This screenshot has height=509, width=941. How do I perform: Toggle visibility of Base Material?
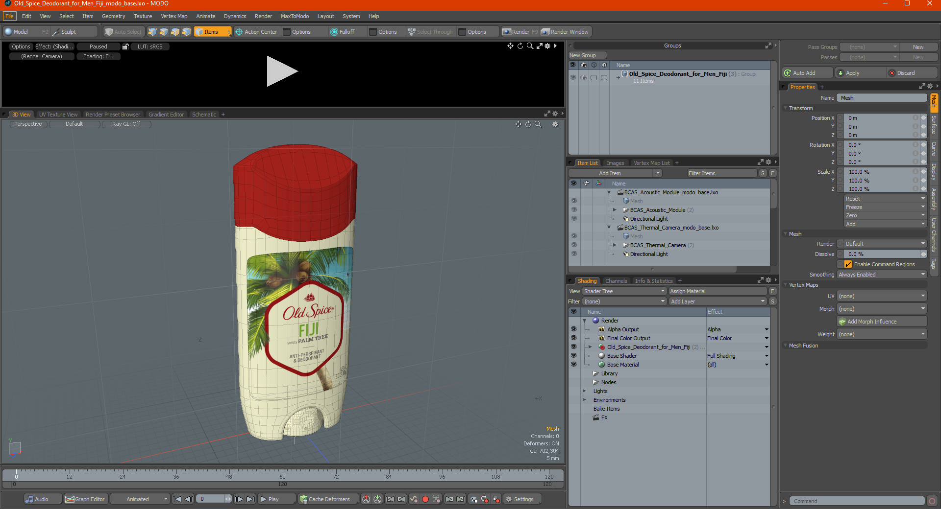coord(573,365)
